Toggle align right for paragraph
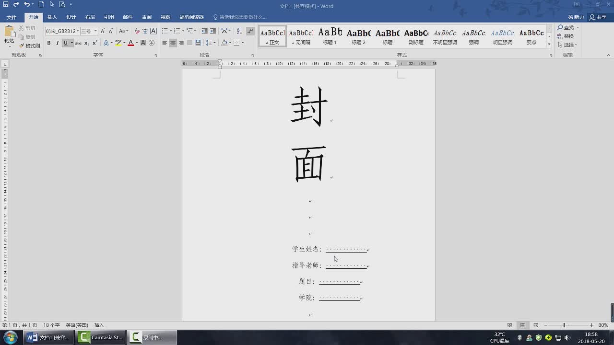Viewport: 614px width, 345px height. [181, 43]
